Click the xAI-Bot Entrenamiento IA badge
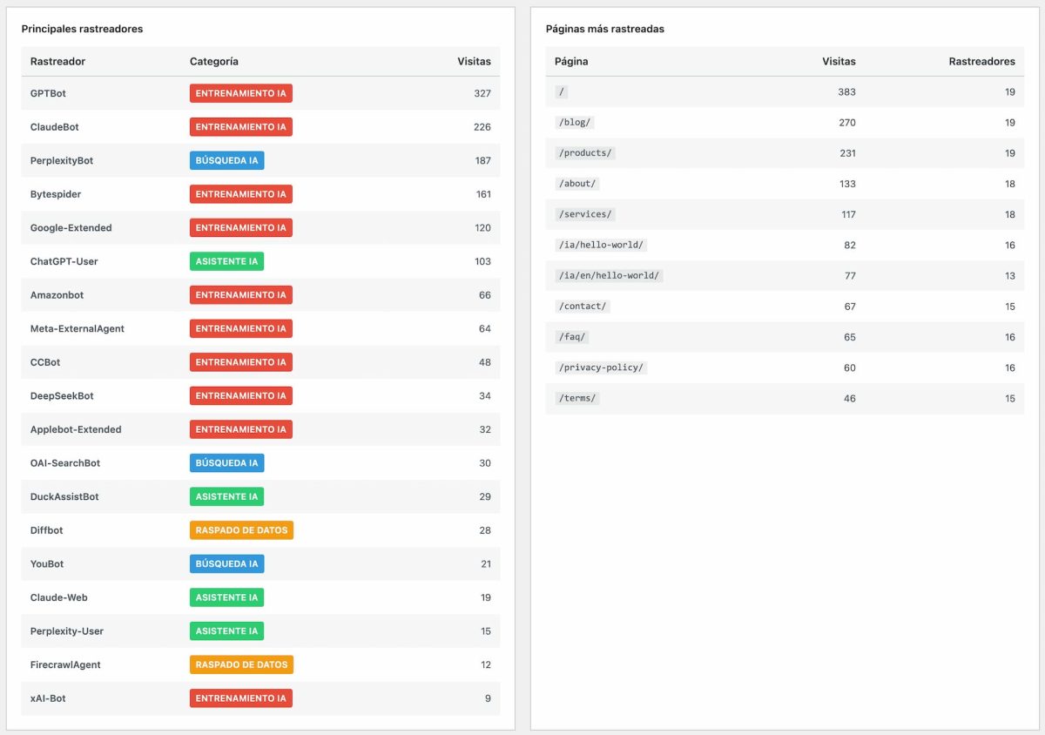This screenshot has height=735, width=1045. (x=240, y=698)
